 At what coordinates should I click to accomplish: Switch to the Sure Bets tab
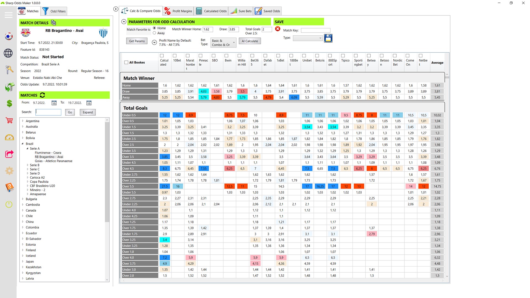click(x=241, y=11)
